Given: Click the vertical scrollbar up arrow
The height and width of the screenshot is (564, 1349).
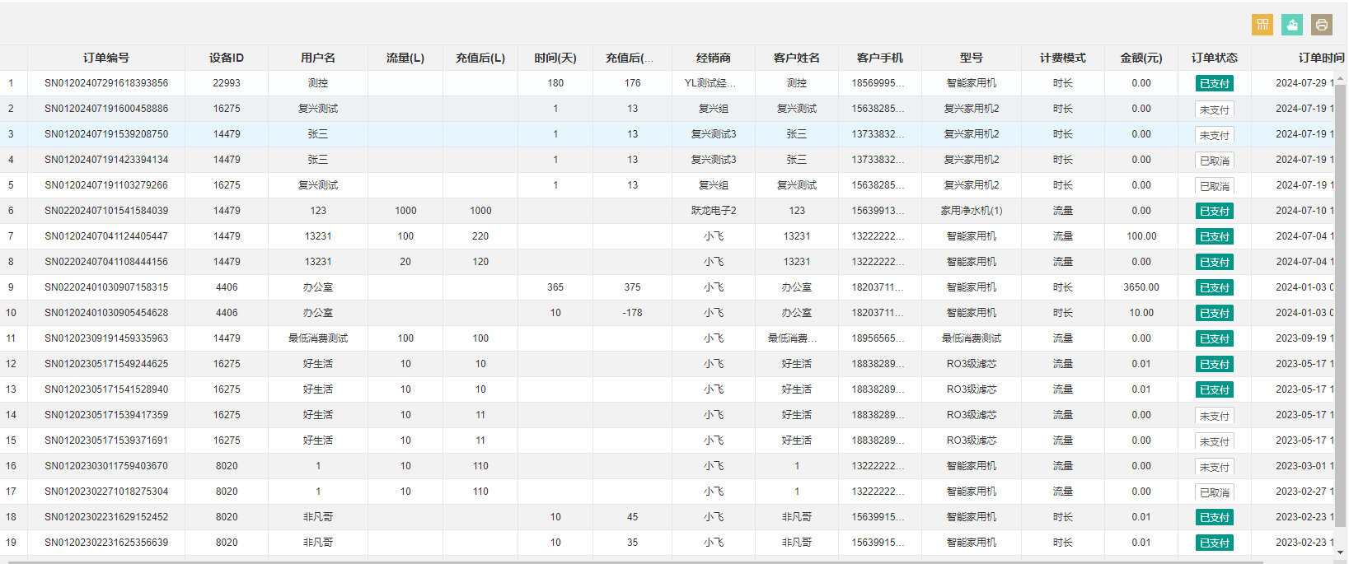Looking at the screenshot, I should pos(1342,80).
